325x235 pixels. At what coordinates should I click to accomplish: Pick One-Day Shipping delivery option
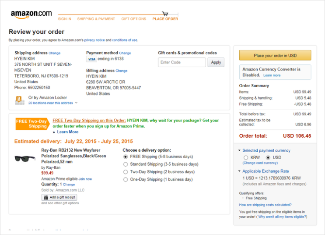point(126,179)
